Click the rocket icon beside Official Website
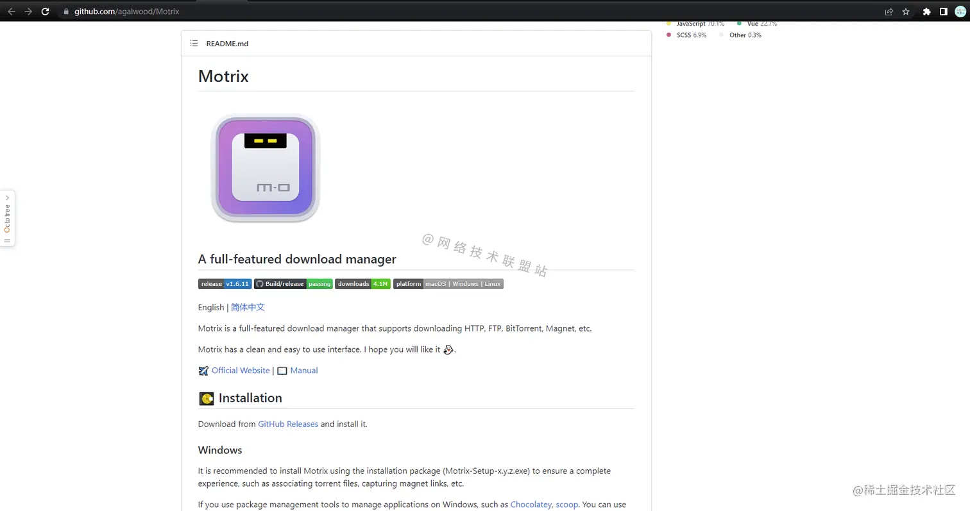970x511 pixels. [x=203, y=371]
